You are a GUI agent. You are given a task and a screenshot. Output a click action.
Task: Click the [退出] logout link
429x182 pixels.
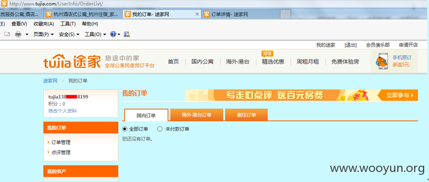point(351,45)
